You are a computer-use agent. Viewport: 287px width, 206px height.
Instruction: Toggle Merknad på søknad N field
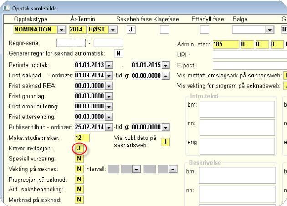79,200
